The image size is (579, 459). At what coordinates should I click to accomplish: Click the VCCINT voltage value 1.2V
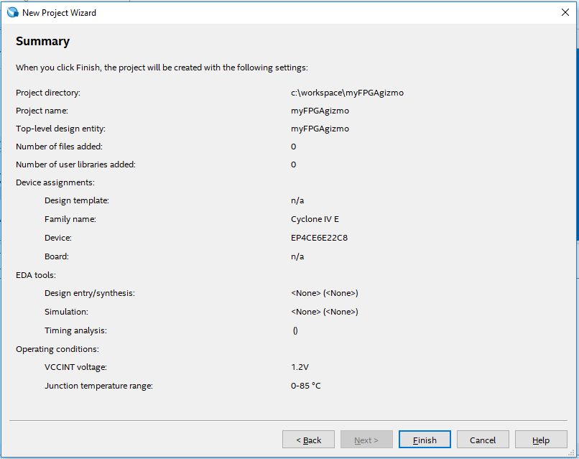pos(300,367)
